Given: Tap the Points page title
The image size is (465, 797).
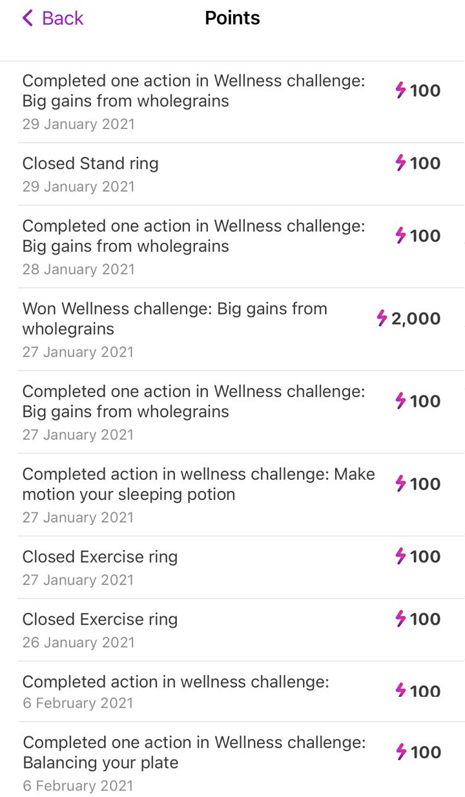Looking at the screenshot, I should pyautogui.click(x=232, y=18).
